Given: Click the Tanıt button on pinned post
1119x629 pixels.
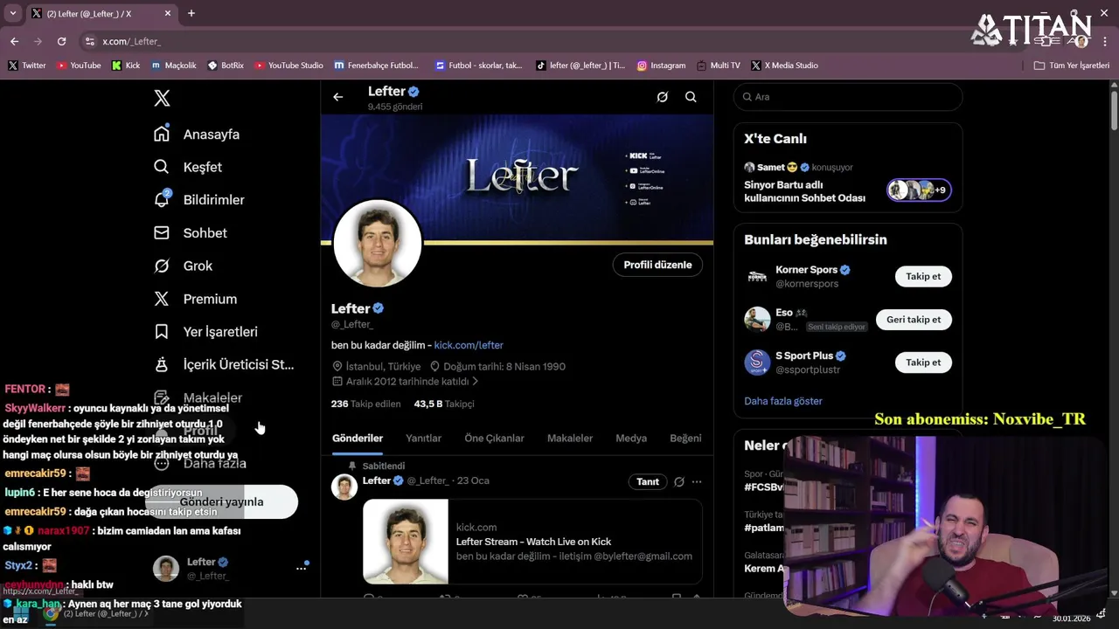Looking at the screenshot, I should (648, 481).
